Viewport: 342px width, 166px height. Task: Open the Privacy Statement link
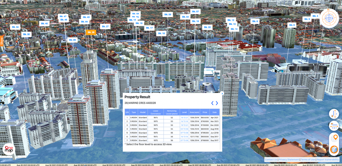[x=289, y=160]
